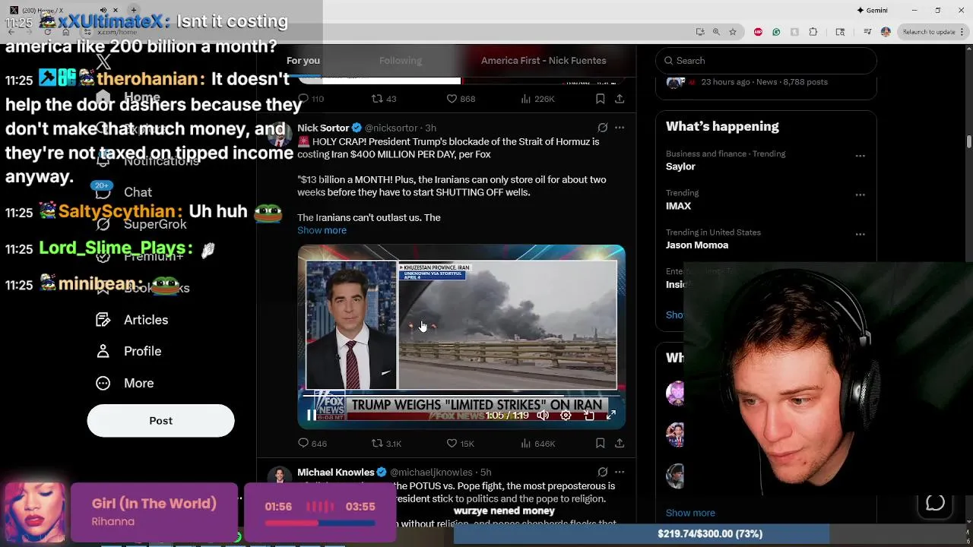
Task: Repost the post with 3.1K reposts
Action: pos(386,443)
